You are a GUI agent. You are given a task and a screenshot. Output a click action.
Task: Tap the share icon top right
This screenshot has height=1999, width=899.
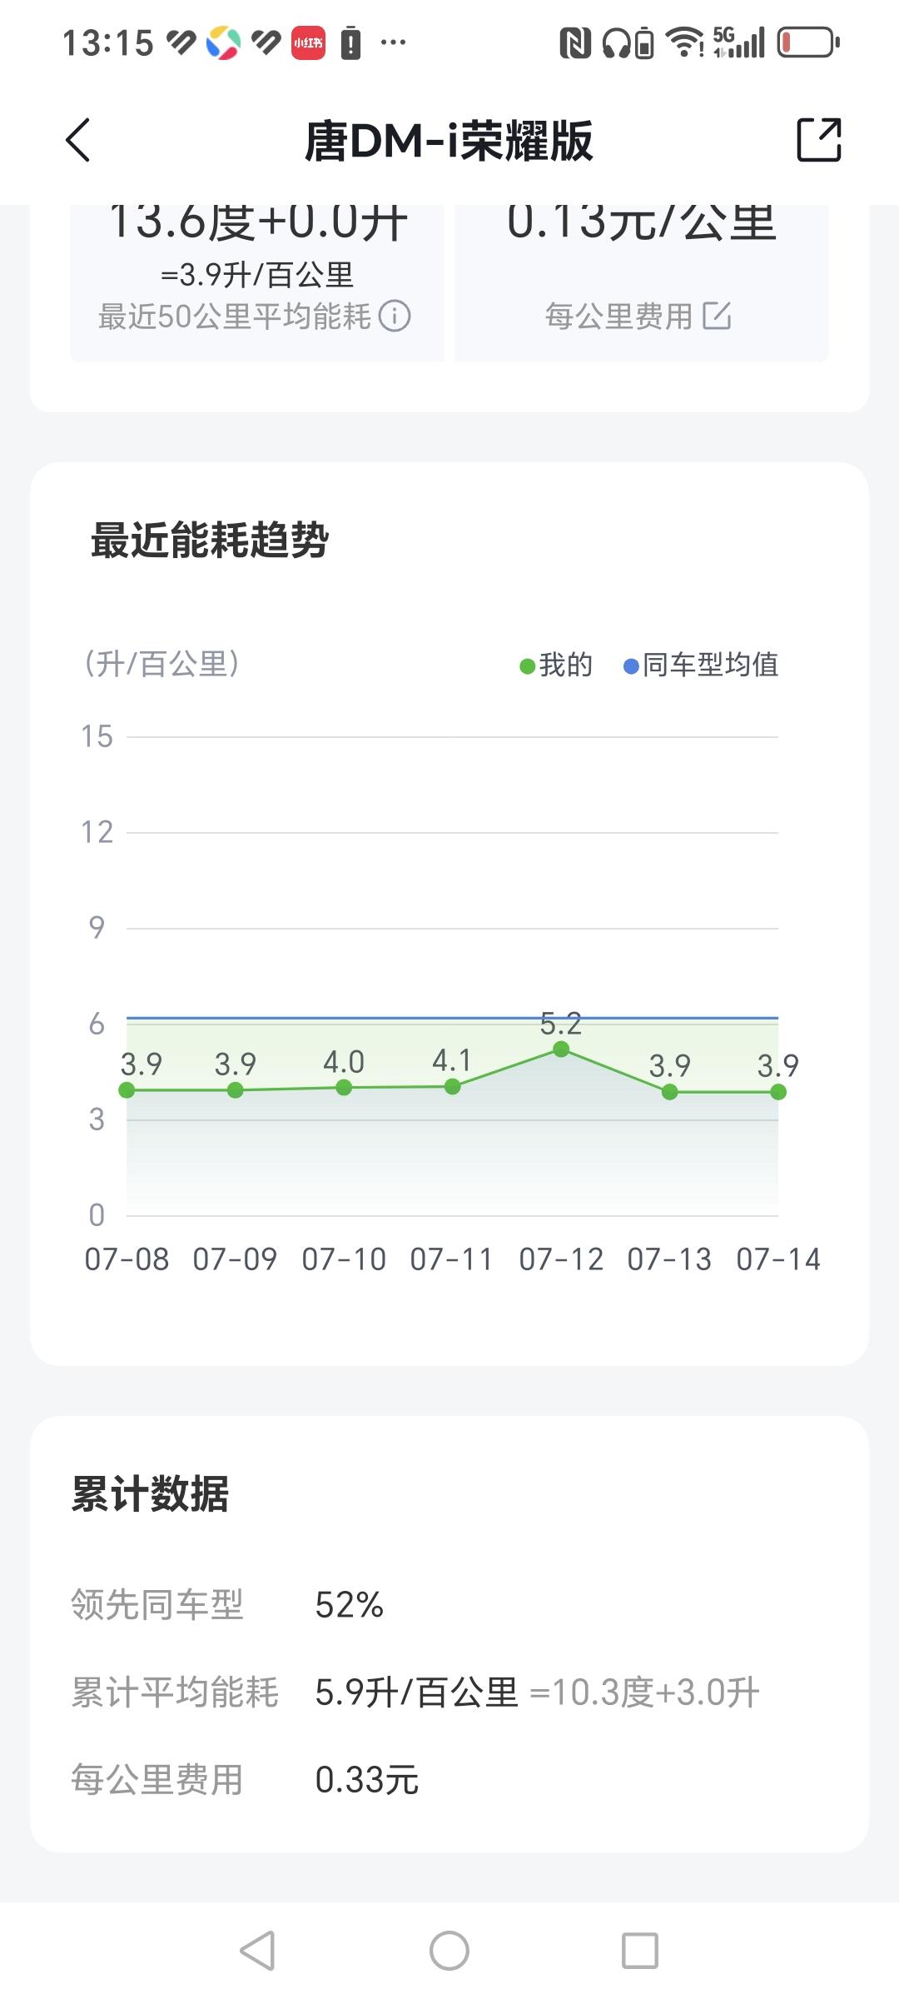[x=819, y=140]
